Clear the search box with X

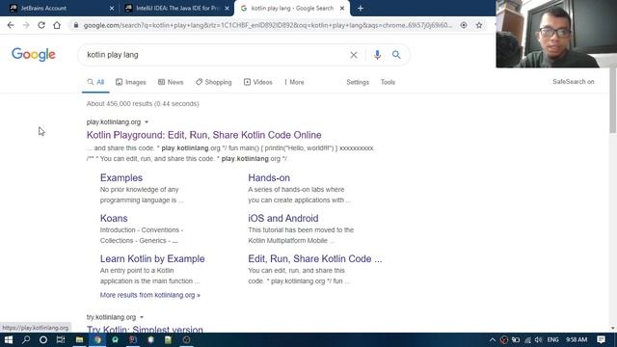354,55
